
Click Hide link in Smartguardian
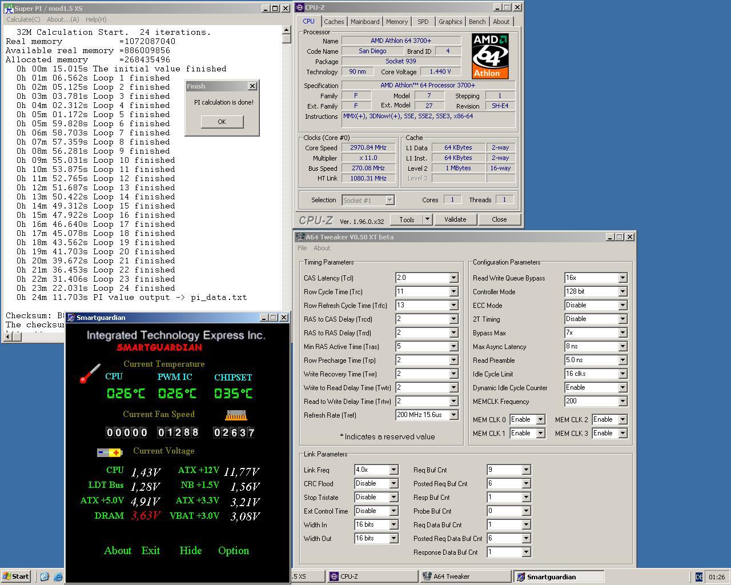click(x=190, y=551)
